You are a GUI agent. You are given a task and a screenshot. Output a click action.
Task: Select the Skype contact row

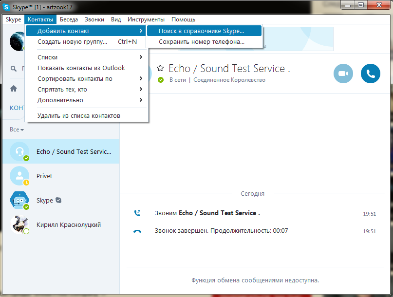pyautogui.click(x=61, y=200)
